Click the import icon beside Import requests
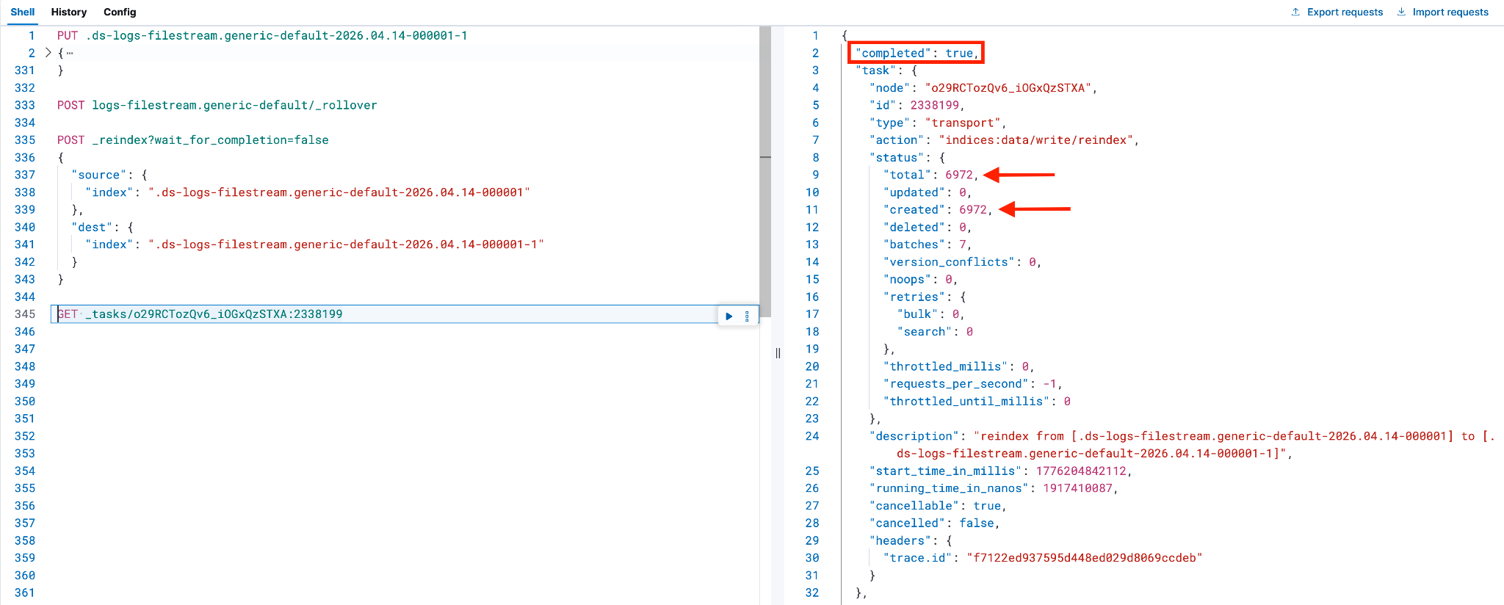Image resolution: width=1504 pixels, height=605 pixels. (1401, 12)
